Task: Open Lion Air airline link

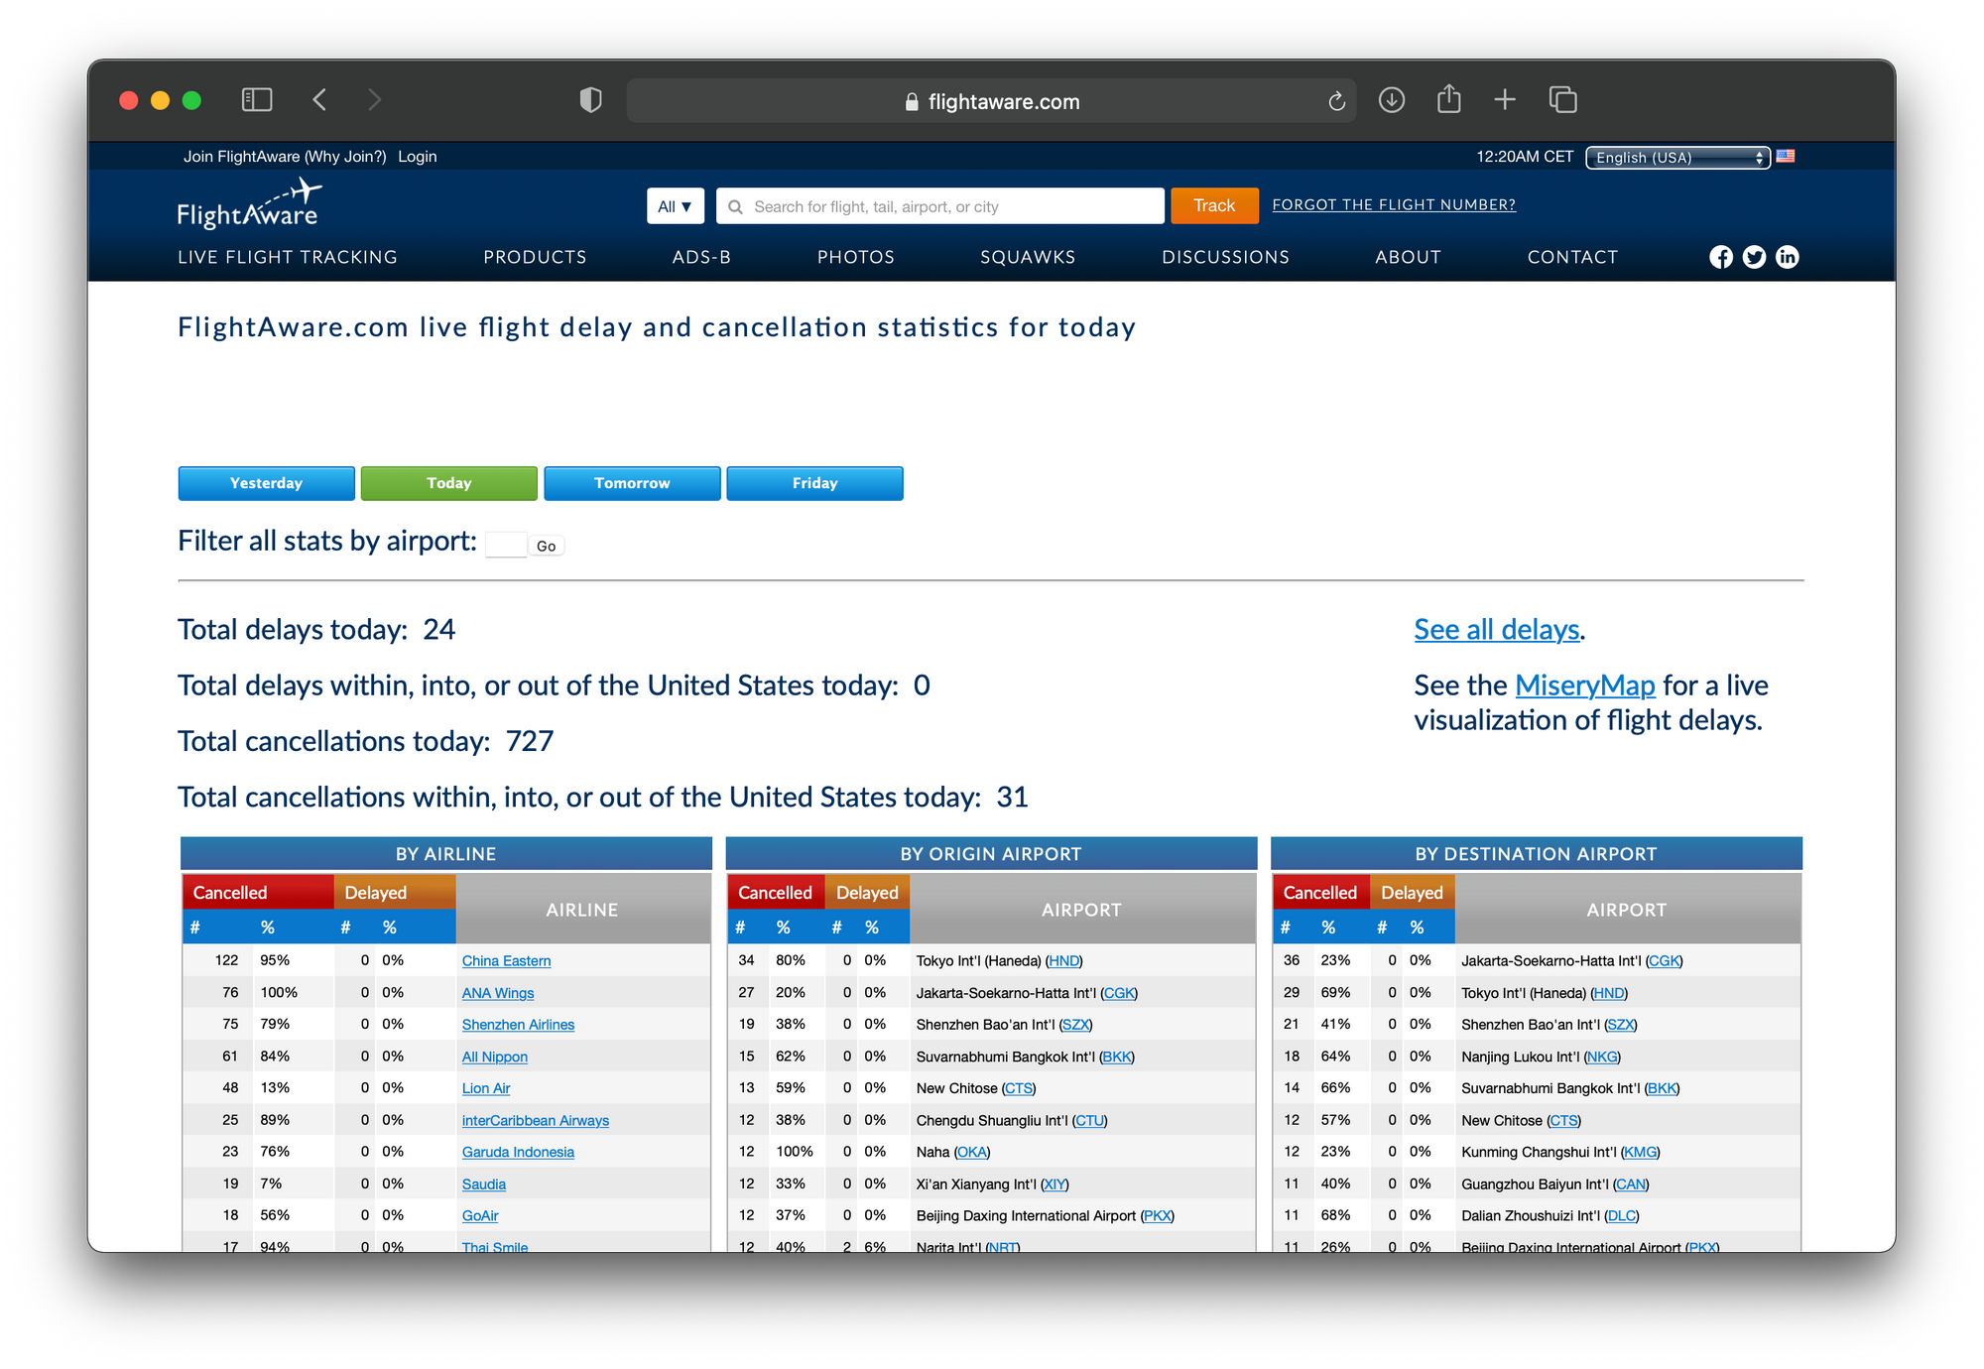Action: (486, 1088)
